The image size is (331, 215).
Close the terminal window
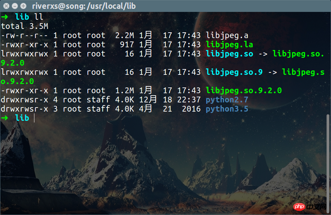pos(7,6)
